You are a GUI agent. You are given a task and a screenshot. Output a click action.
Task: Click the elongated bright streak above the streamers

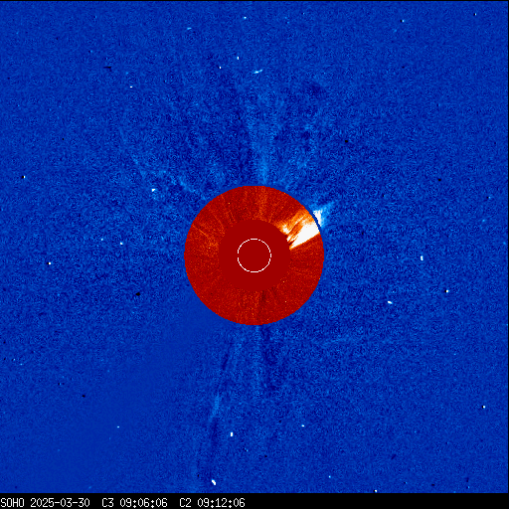point(257,72)
